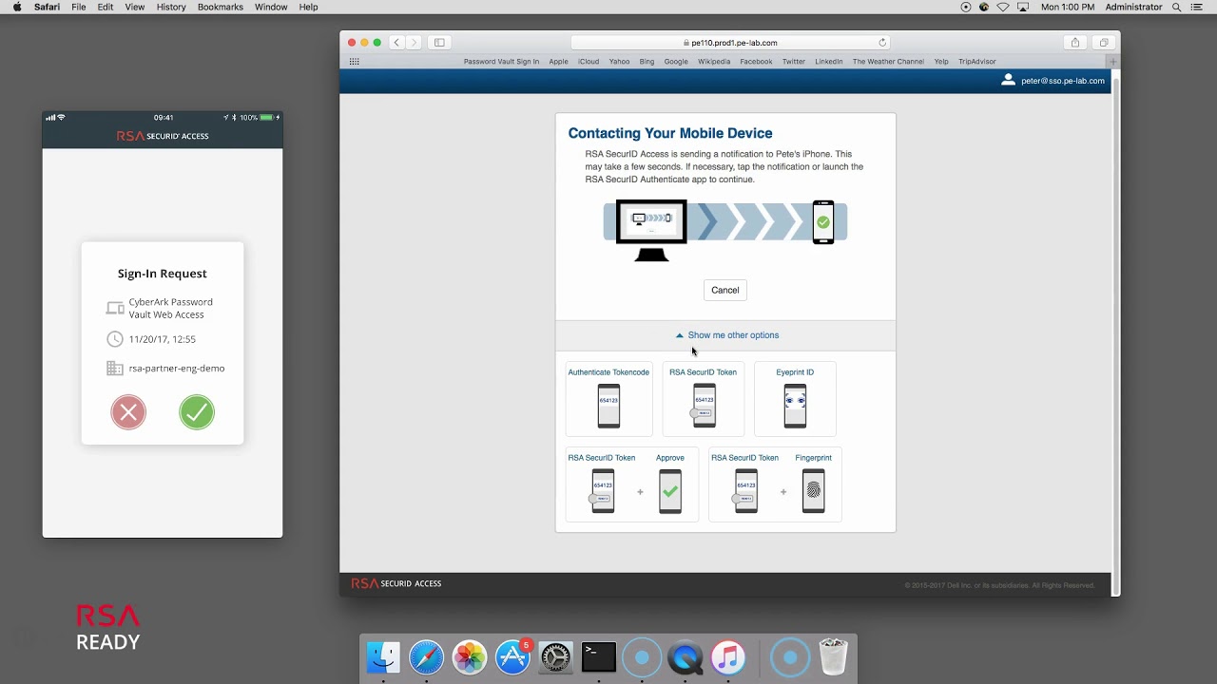Open the Twitter bookmark

coord(794,62)
